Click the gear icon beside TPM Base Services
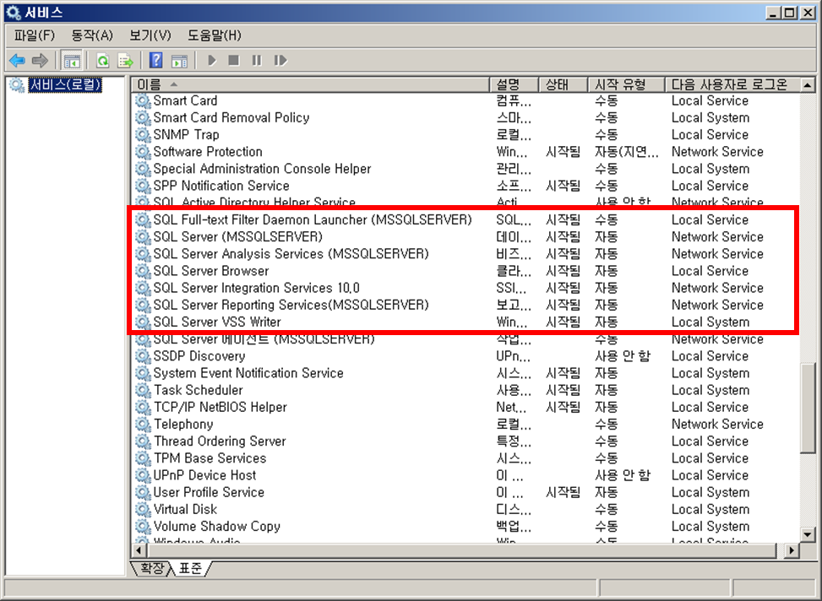 [143, 458]
